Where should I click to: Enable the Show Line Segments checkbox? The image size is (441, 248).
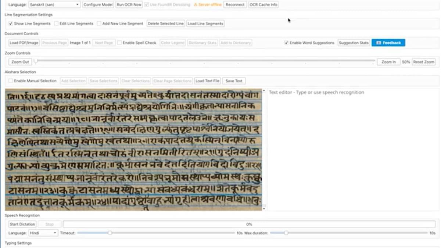11,24
